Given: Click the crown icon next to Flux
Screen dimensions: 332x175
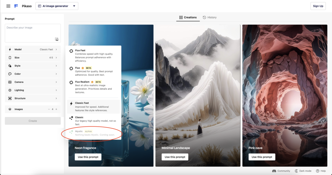Looking at the screenshot, I should (x=83, y=68).
